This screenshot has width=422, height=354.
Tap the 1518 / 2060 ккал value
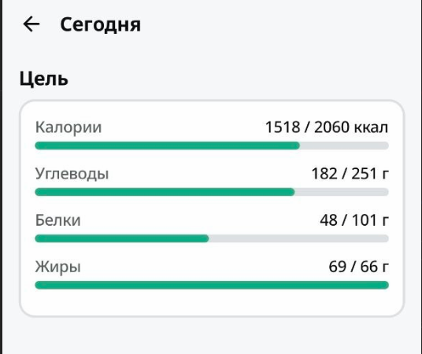coord(327,127)
